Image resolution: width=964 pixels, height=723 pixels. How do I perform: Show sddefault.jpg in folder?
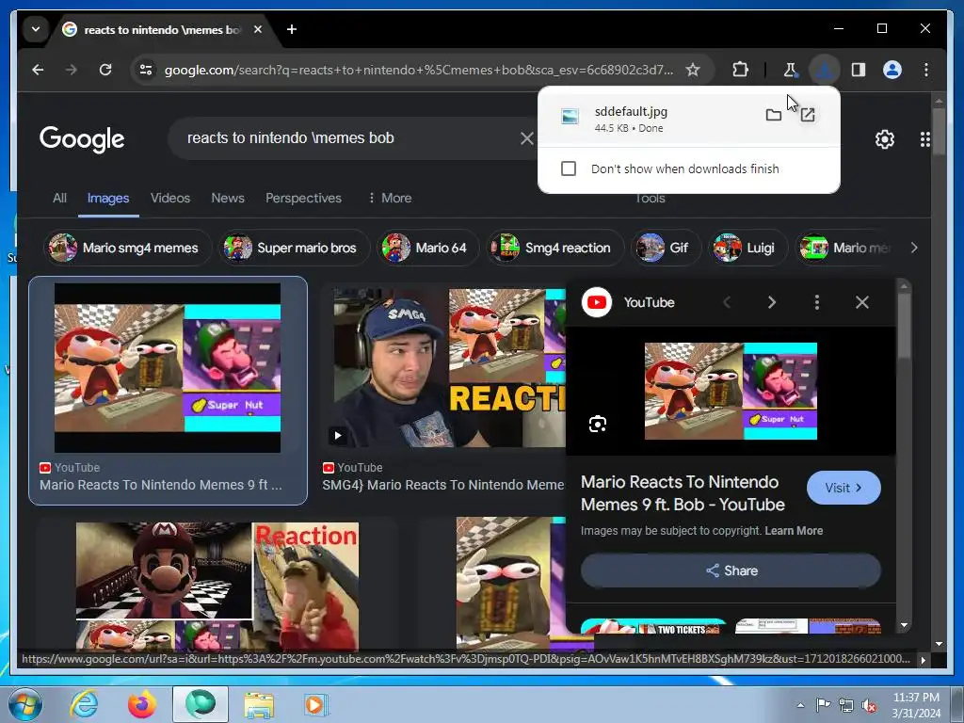click(774, 115)
